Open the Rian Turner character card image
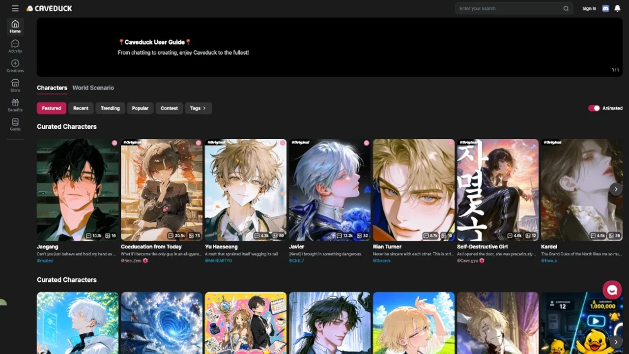This screenshot has height=354, width=629. tap(414, 190)
